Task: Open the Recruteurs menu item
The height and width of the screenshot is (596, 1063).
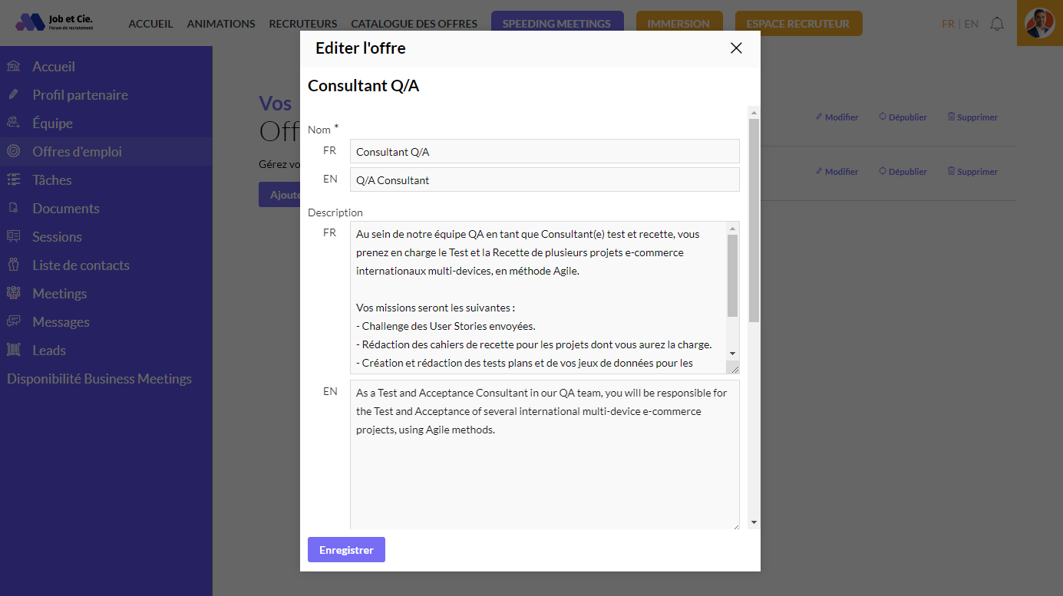Action: click(x=302, y=24)
